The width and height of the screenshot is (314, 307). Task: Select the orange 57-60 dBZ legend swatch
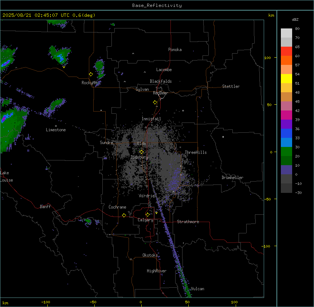tap(286, 60)
